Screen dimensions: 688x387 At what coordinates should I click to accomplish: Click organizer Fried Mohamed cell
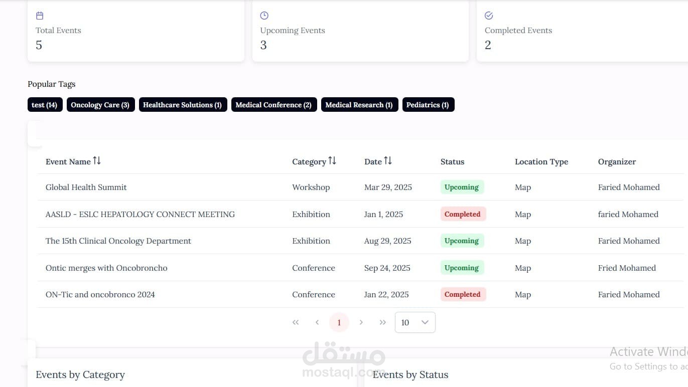coord(627,268)
